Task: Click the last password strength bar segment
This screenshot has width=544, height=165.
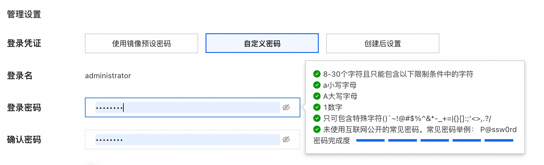Action: pos(499,140)
